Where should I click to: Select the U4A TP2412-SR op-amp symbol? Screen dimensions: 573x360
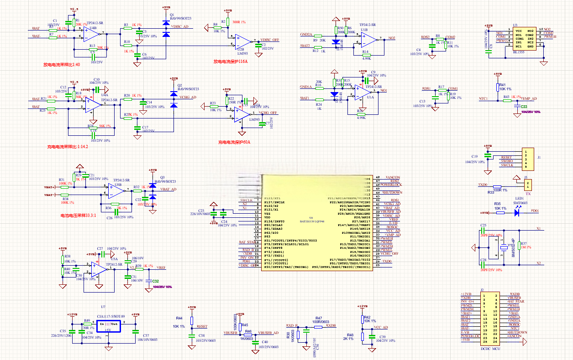pos(94,105)
